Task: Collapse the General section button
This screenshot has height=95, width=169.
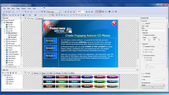Action: pyautogui.click(x=143, y=23)
